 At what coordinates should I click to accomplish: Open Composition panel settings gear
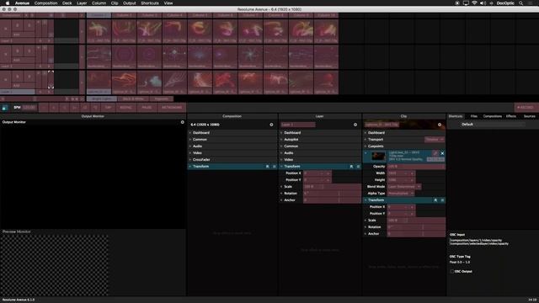(271, 125)
